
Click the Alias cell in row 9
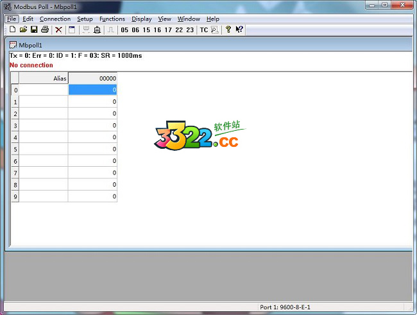pos(44,196)
